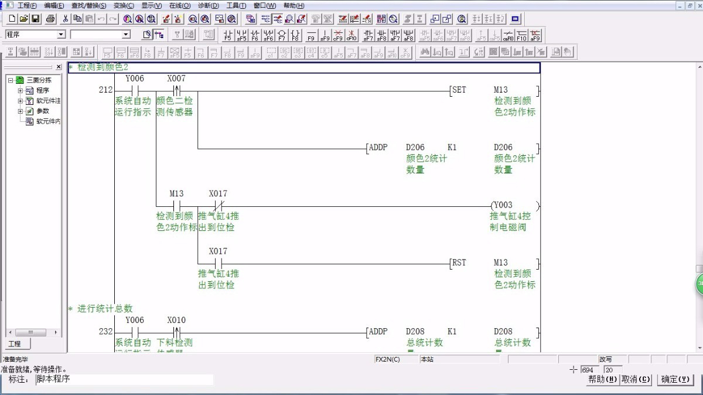
Task: Select the Y003 output coil
Action: pyautogui.click(x=514, y=206)
